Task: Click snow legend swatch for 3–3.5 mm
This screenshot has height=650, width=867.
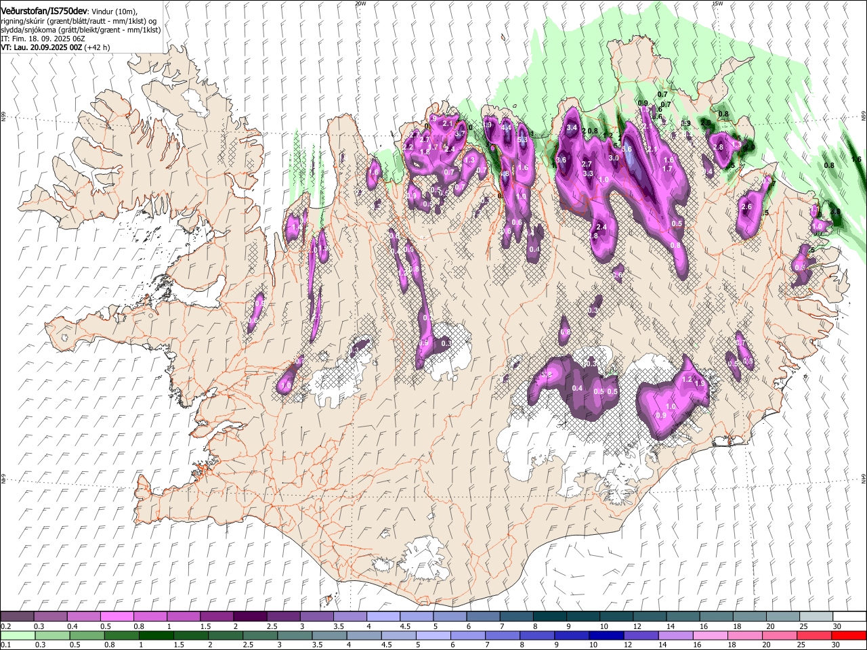Action: click(x=316, y=616)
